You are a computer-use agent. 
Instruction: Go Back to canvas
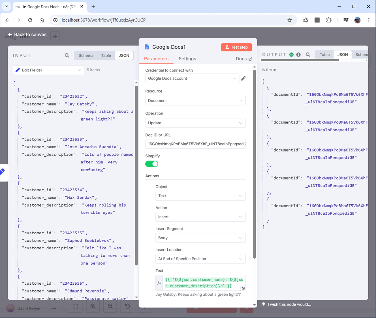[27, 34]
